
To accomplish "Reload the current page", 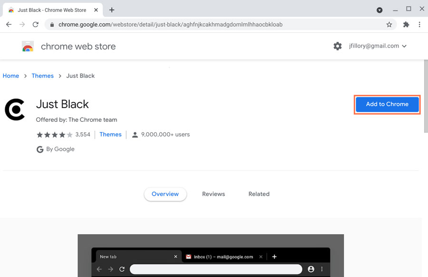I will tap(35, 24).
